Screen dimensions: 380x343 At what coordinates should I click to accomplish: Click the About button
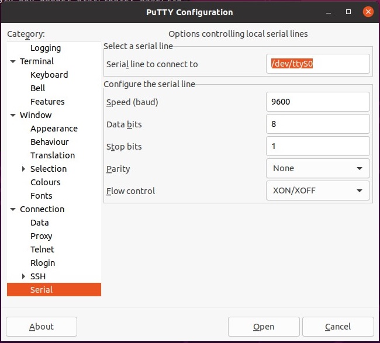coord(42,327)
